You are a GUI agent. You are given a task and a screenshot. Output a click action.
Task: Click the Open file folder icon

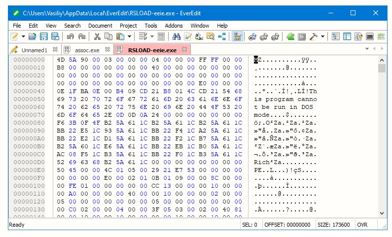32,37
